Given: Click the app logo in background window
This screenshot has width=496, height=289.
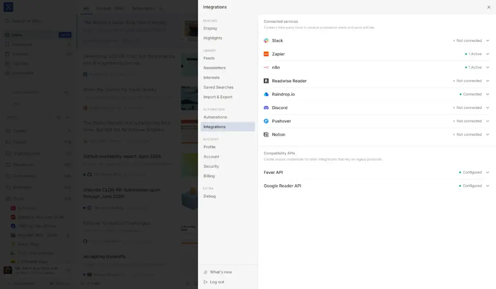Looking at the screenshot, I should point(8,7).
